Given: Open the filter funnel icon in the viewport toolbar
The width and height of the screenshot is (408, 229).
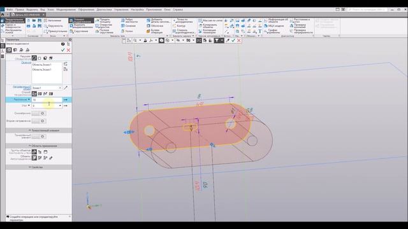Looking at the screenshot, I should [217, 41].
